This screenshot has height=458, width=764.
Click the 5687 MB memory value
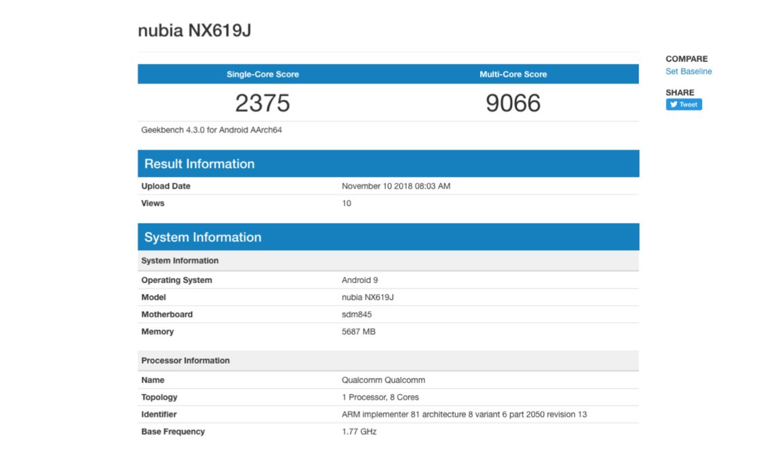point(358,332)
